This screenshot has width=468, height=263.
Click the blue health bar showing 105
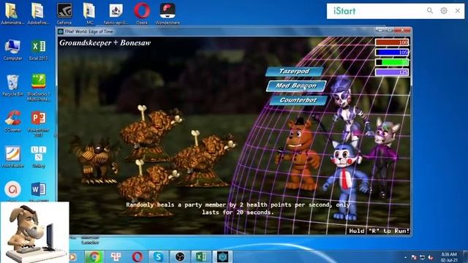[392, 53]
